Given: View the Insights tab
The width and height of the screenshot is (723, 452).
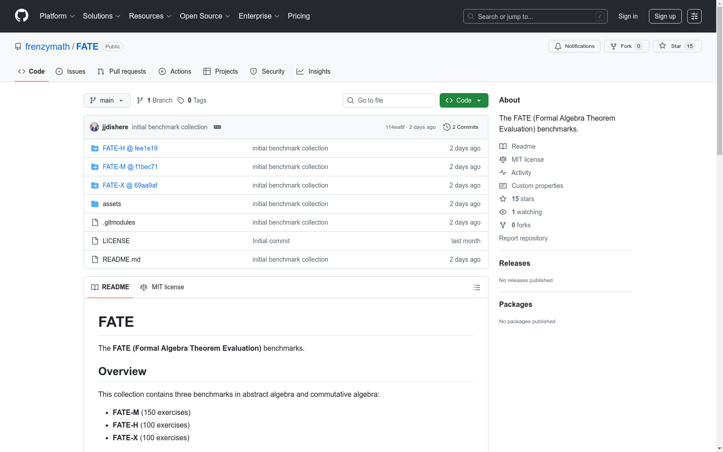Looking at the screenshot, I should tap(313, 71).
